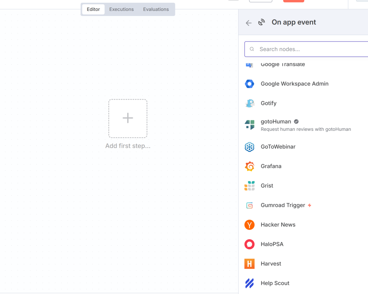Choose Harvest node label
The image size is (368, 294).
pyautogui.click(x=271, y=263)
